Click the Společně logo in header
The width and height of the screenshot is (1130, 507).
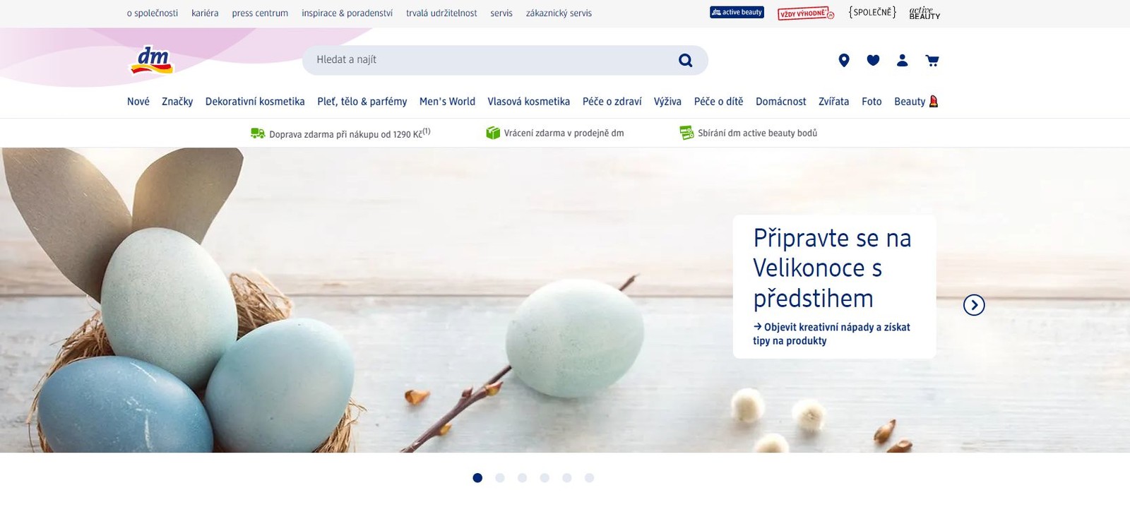(x=872, y=12)
